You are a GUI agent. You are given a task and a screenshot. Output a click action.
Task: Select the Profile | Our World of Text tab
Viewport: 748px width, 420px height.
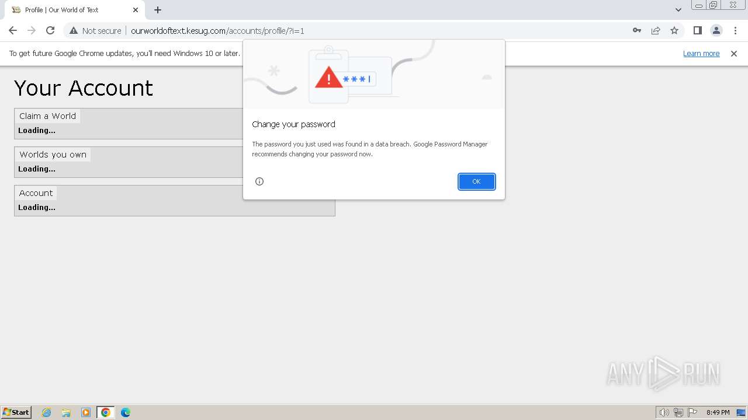73,10
